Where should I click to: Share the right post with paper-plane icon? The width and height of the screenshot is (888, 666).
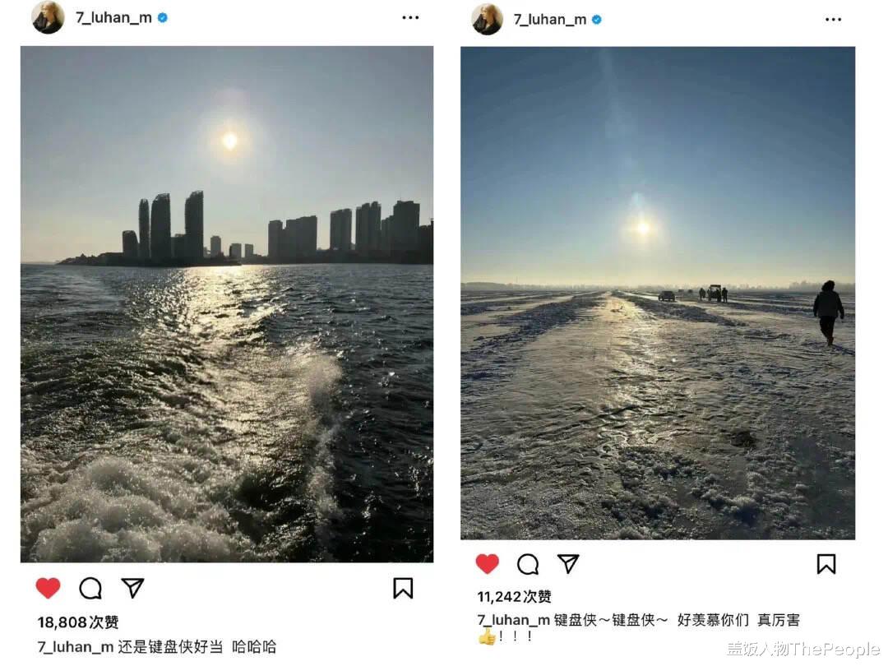pyautogui.click(x=568, y=563)
